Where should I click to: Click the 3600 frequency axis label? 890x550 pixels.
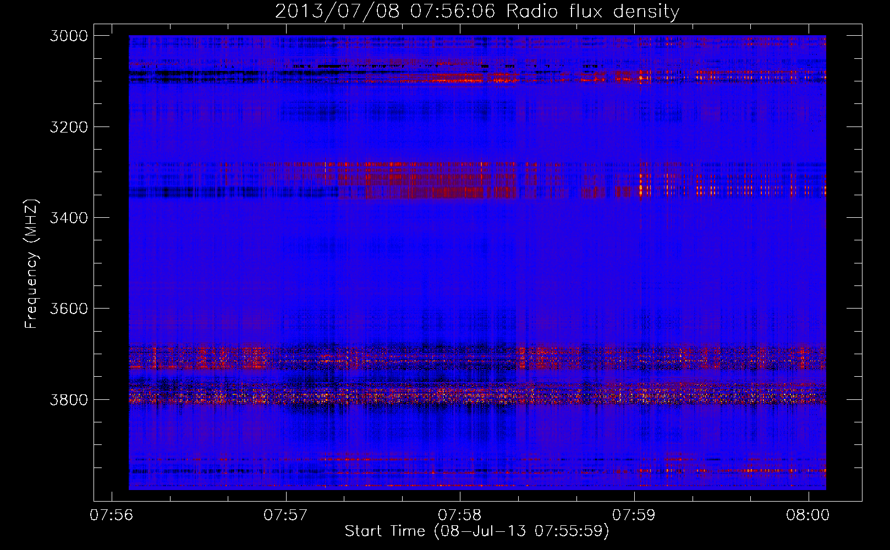tap(69, 309)
